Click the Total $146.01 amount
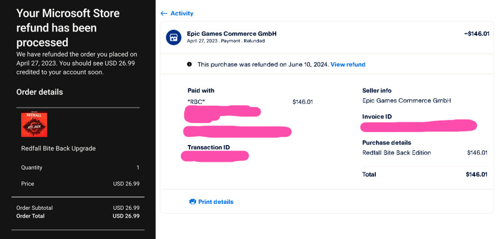The width and height of the screenshot is (503, 239). point(477,174)
